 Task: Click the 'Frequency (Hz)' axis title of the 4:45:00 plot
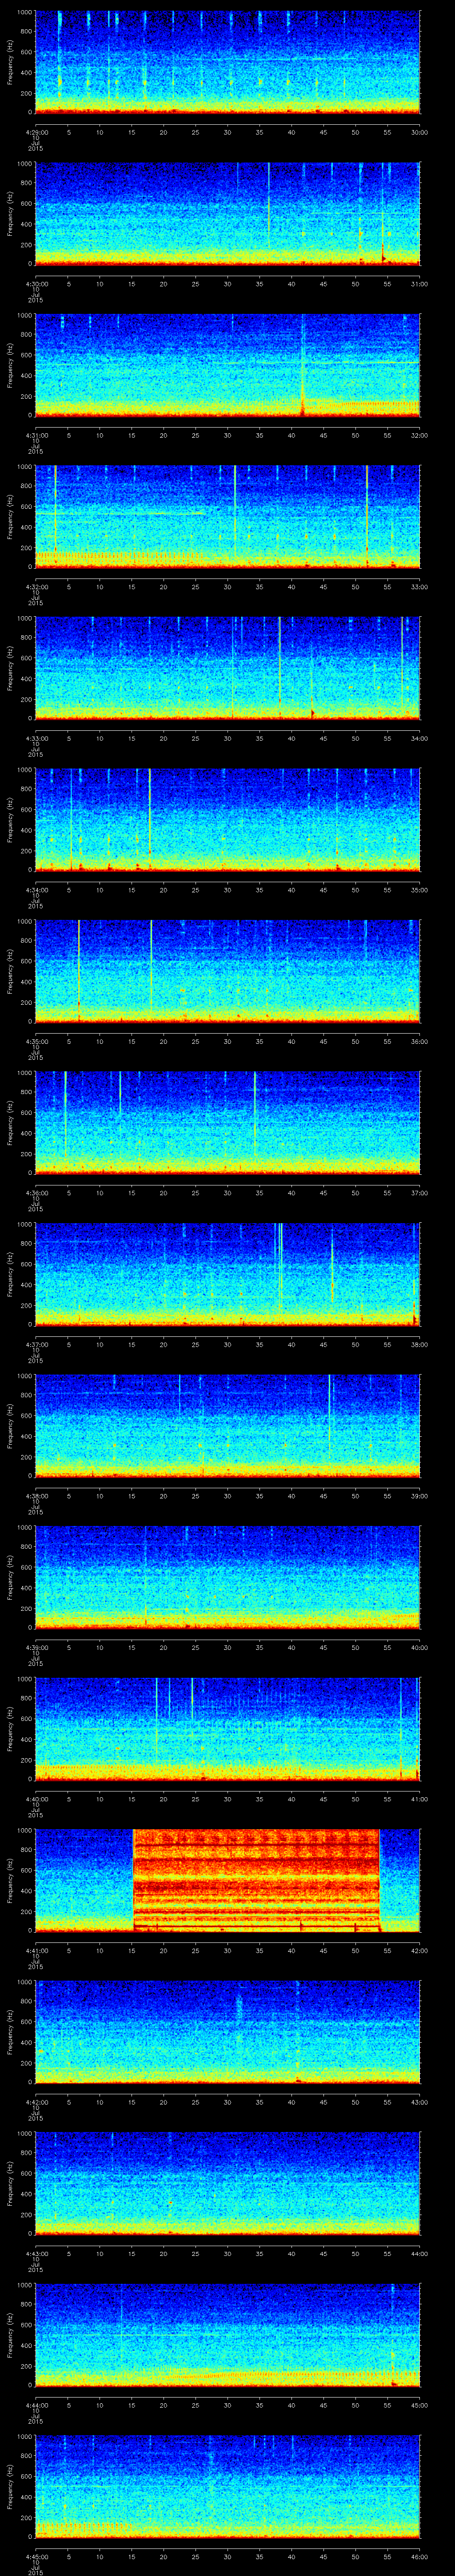coord(10,2487)
